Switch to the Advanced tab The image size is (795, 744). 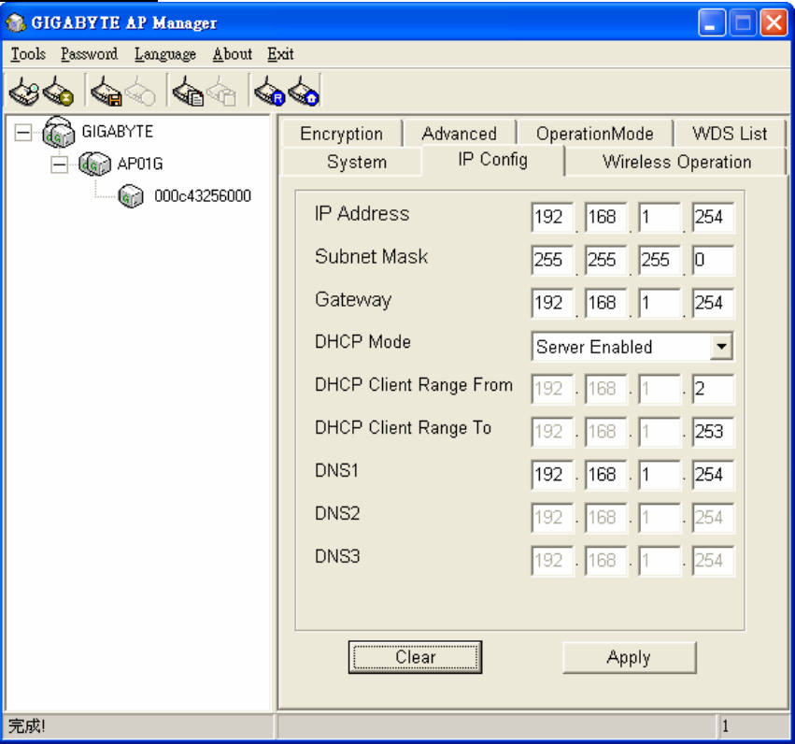[460, 134]
